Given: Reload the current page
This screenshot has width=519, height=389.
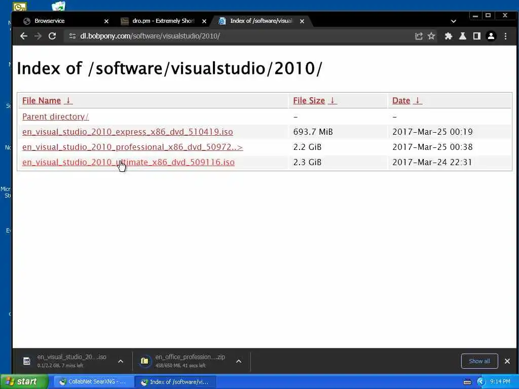Looking at the screenshot, I should 52,36.
